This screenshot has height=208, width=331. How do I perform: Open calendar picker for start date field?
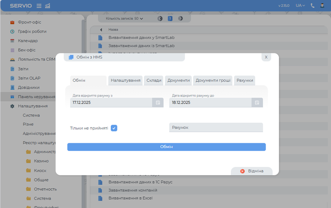(158, 102)
